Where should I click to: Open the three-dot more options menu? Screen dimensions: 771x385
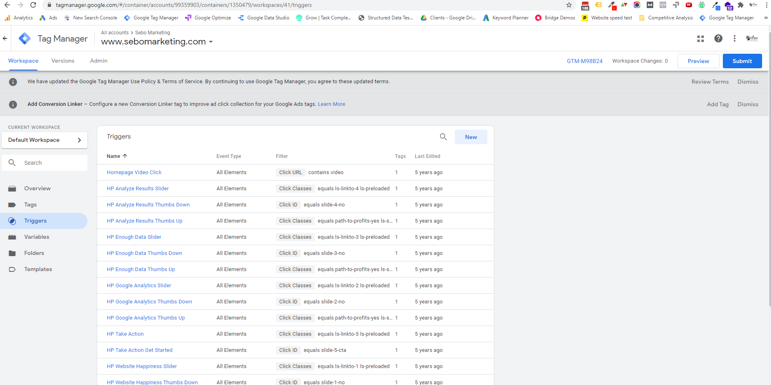click(x=734, y=38)
